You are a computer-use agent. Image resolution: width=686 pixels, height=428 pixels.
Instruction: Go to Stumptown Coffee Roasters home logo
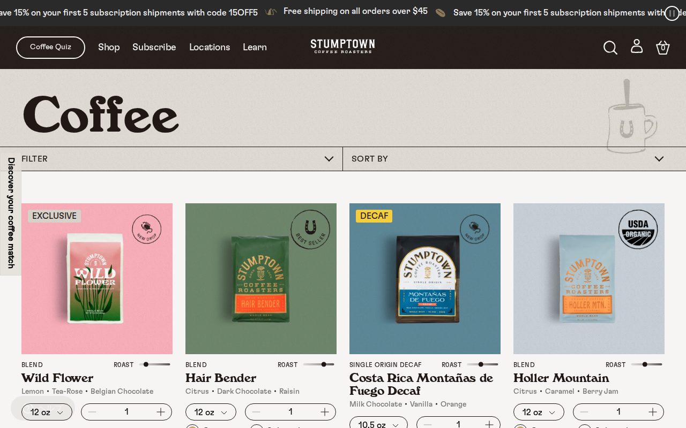[342, 47]
